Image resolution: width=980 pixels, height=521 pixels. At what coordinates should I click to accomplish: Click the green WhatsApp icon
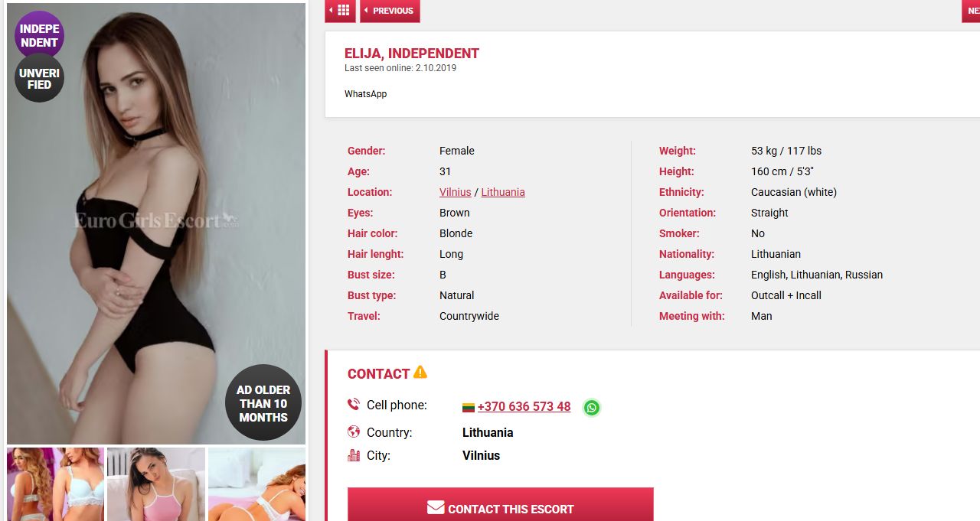pyautogui.click(x=591, y=408)
